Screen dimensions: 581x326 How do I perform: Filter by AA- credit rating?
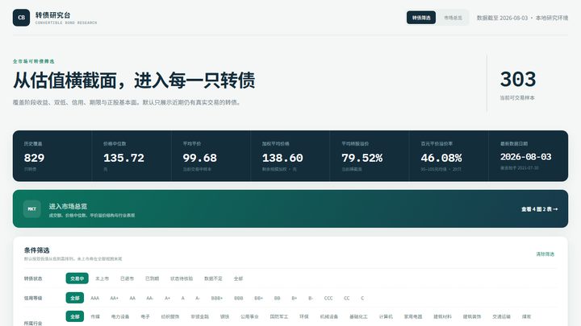pos(150,298)
